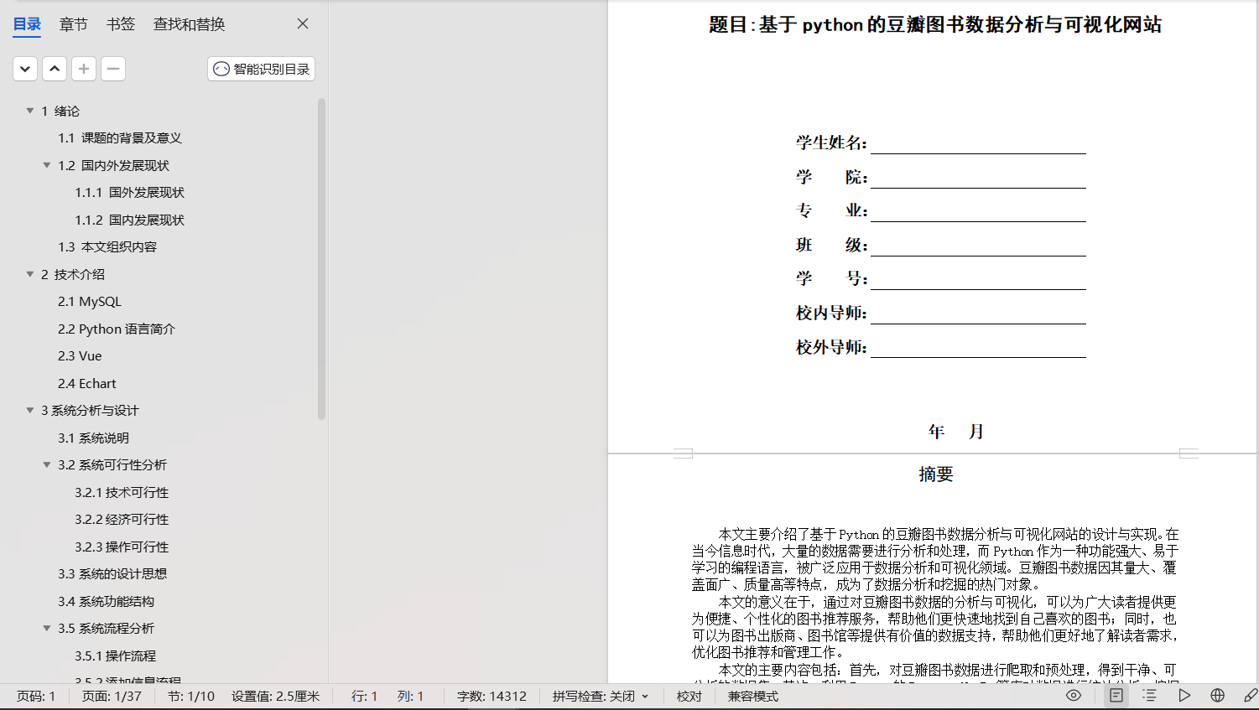Collapse the 2 技术介绍 node arrow
Image resolution: width=1259 pixels, height=710 pixels.
30,274
